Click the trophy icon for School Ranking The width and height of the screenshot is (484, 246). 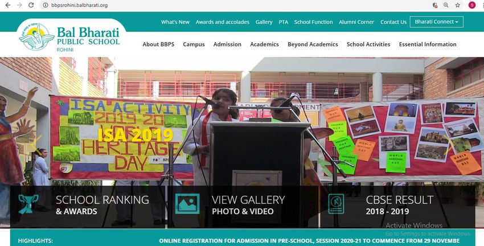point(28,204)
